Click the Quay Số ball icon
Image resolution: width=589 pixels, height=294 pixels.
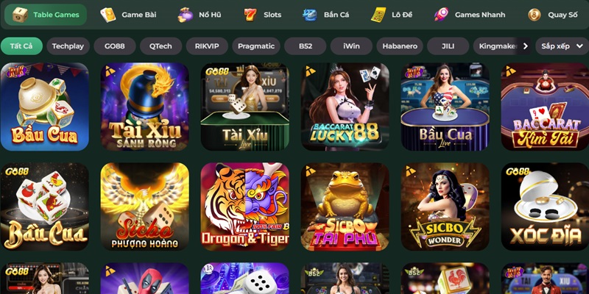535,15
